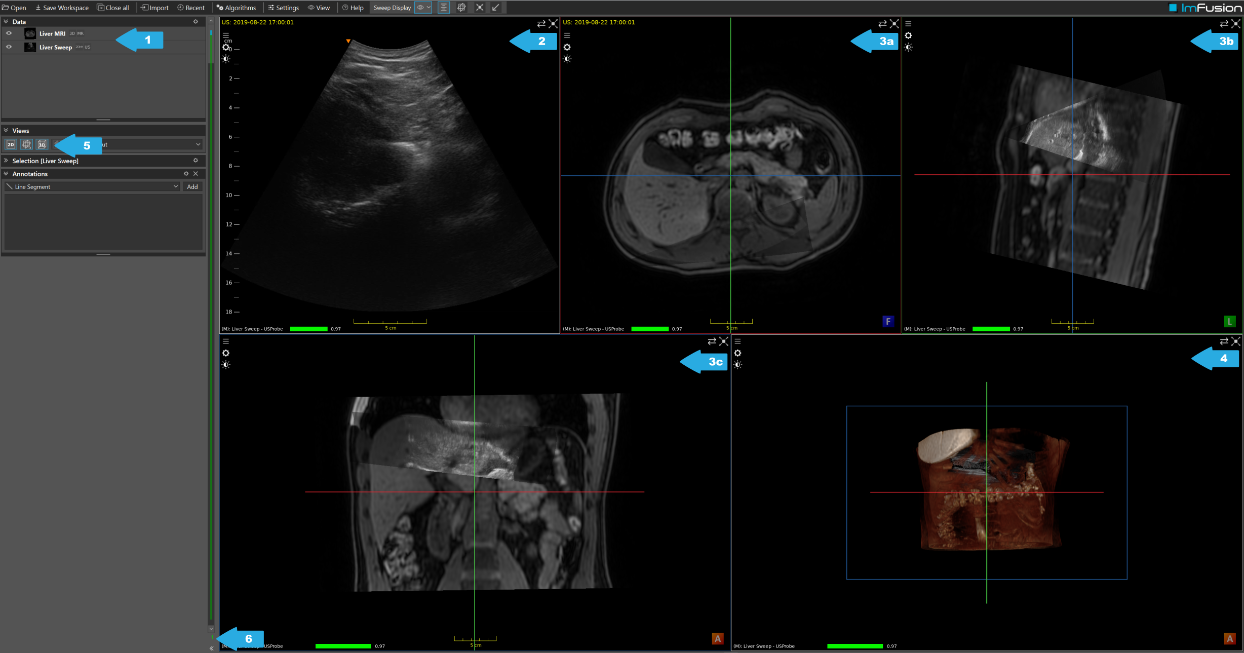This screenshot has height=653, width=1244.
Task: Open the Algorithms menu
Action: (236, 7)
